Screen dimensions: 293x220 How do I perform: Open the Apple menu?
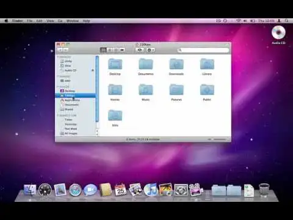[6, 21]
